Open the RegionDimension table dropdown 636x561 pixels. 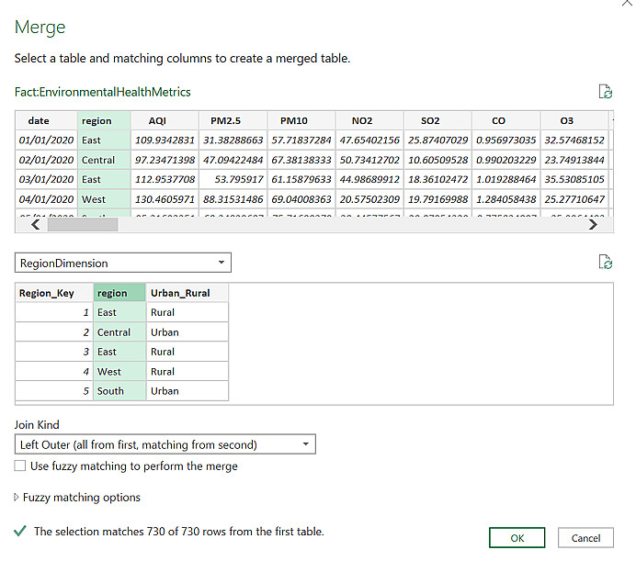click(x=123, y=264)
